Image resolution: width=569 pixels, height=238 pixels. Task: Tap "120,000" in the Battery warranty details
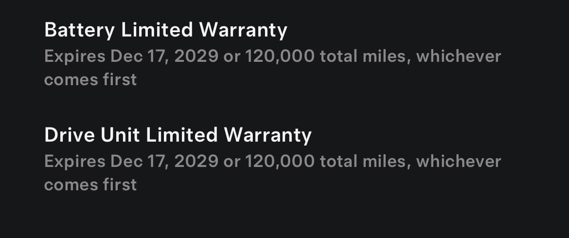click(280, 56)
